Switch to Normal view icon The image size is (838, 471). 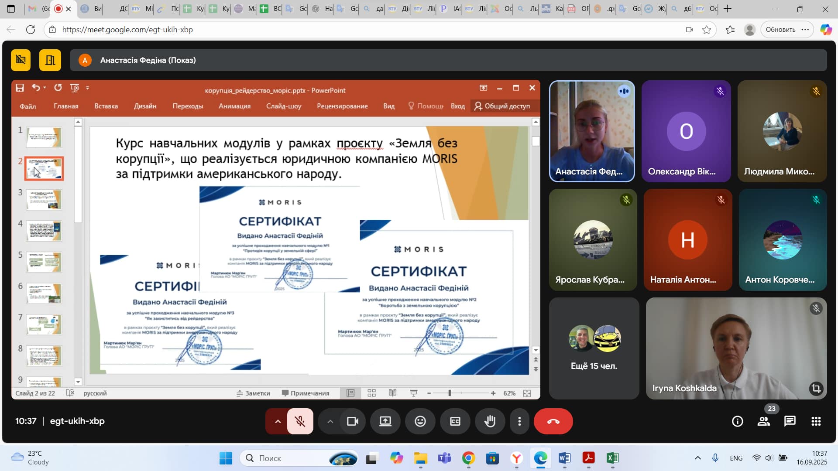coord(350,393)
